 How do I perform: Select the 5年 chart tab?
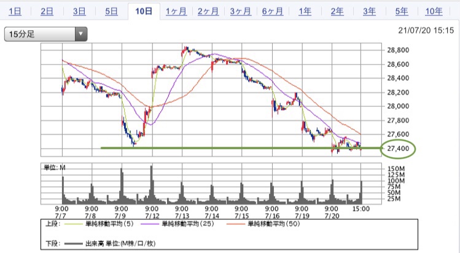(x=401, y=11)
